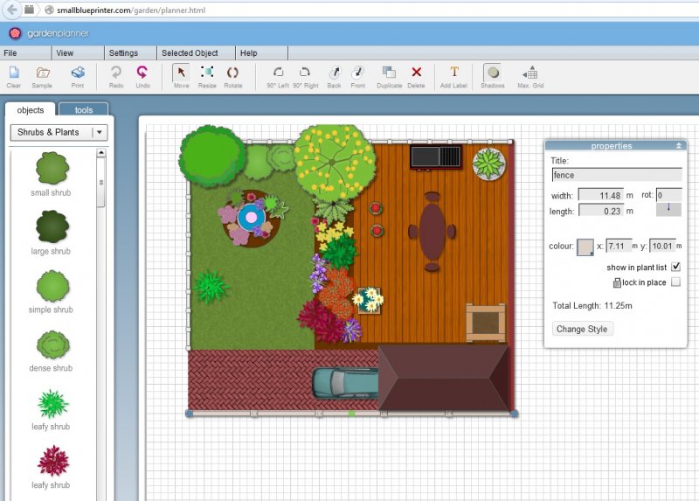This screenshot has height=501, width=699.
Task: Click the gardenplanner logo icon
Action: click(15, 33)
